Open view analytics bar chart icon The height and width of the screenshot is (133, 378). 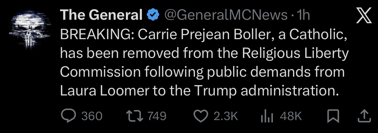click(x=266, y=116)
